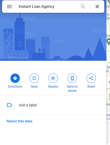Select the Share text label
The width and height of the screenshot is (110, 145).
[91, 87]
